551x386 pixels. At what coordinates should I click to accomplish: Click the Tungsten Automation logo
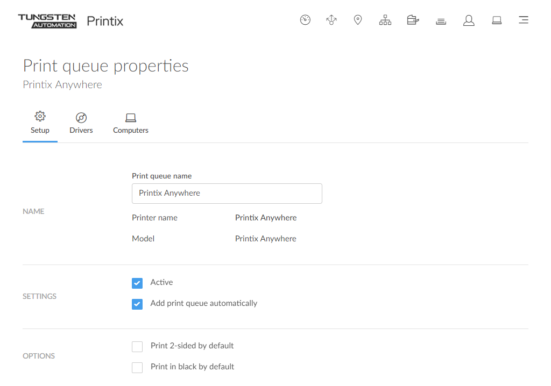[x=47, y=21]
